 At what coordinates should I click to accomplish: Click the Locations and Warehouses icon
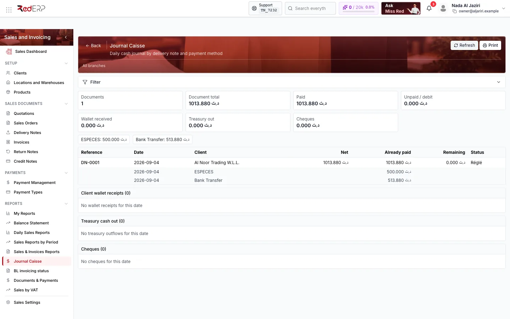[x=8, y=83]
